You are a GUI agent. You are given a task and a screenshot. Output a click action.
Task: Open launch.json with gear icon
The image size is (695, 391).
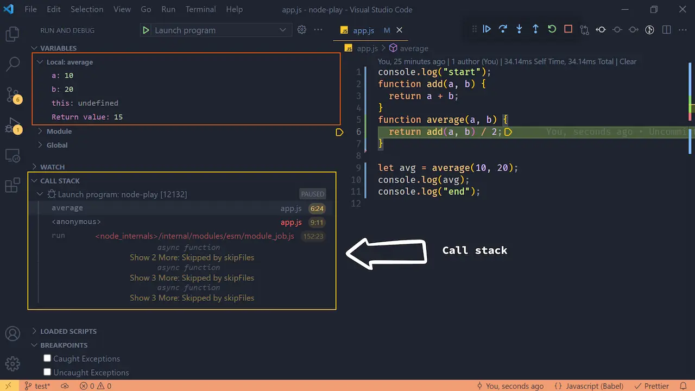point(302,30)
